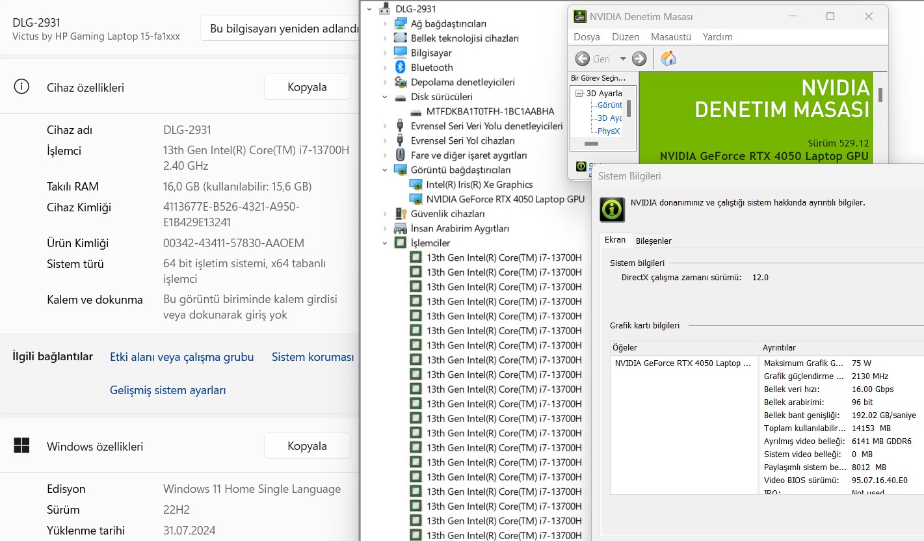Switch to the Bileşenler tab
Screen dimensions: 924x541
click(653, 241)
